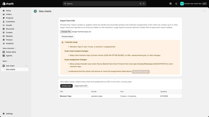This screenshot has height=117, width=209.
Task: Click the Size column header
Action: coord(122,92)
